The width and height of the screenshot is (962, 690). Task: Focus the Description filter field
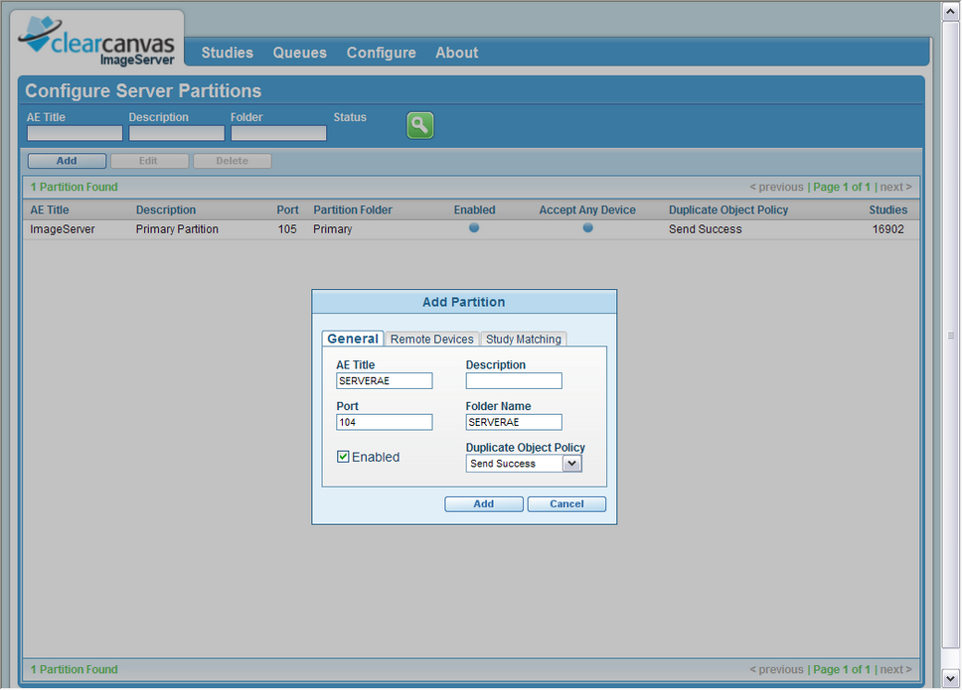tap(177, 133)
